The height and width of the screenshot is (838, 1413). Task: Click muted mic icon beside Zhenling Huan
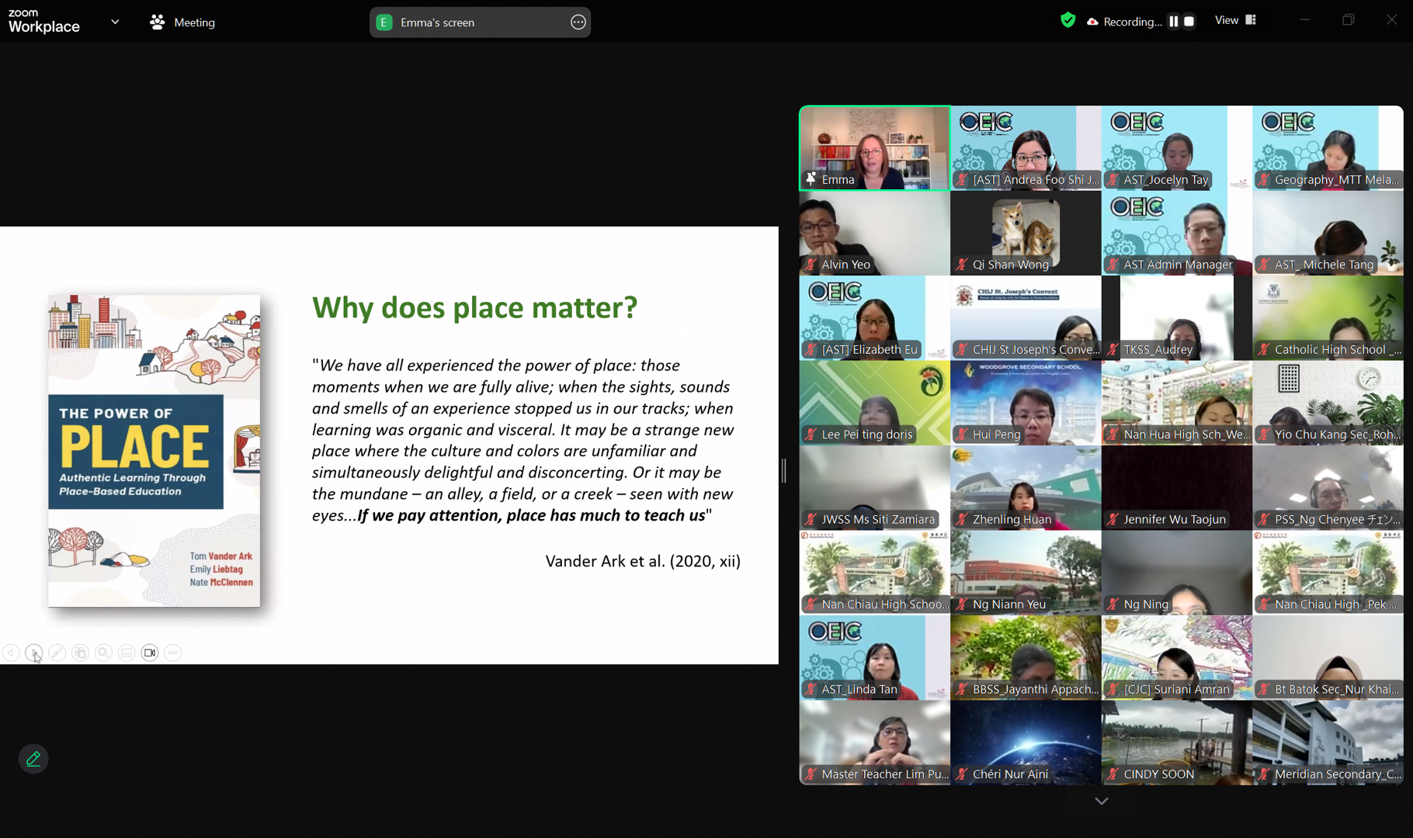pyautogui.click(x=962, y=519)
